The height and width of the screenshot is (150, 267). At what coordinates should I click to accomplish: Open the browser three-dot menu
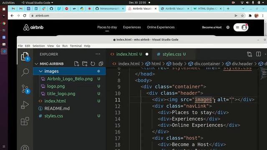263,16
